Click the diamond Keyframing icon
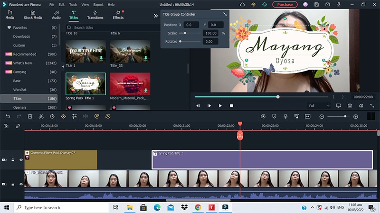 click(63, 116)
